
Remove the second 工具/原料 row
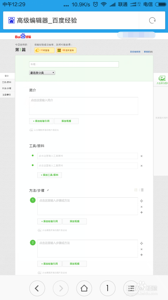pyautogui.click(x=141, y=166)
